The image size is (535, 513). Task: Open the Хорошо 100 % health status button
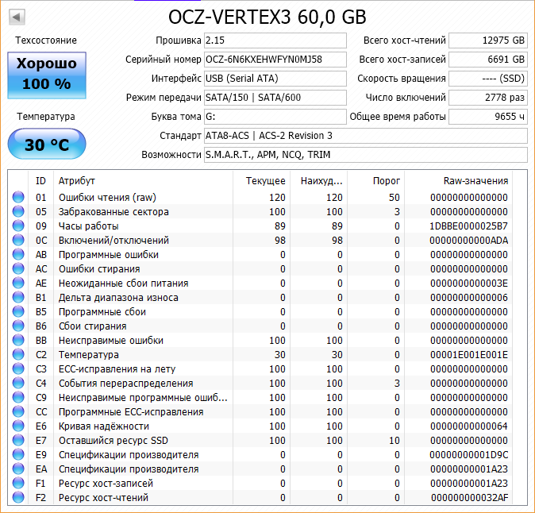[47, 75]
